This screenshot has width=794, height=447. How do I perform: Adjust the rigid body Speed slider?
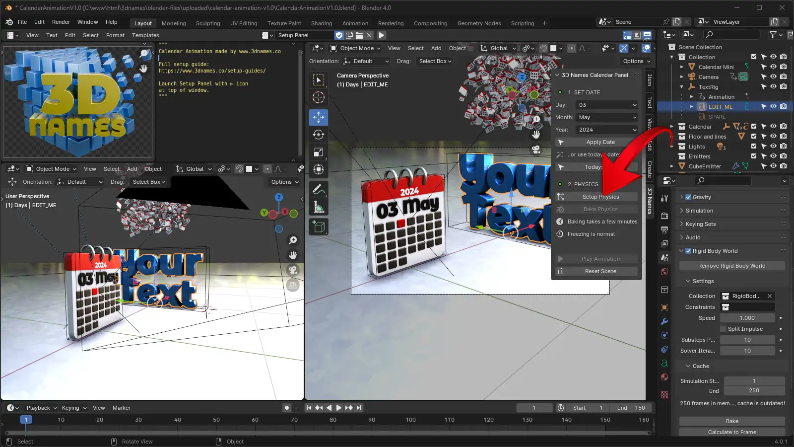(747, 318)
